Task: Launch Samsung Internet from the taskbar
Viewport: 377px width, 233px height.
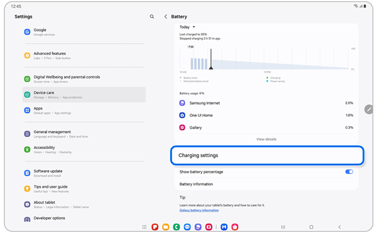Action: tap(198, 227)
